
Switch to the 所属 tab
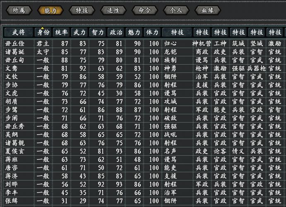pyautogui.click(x=19, y=10)
